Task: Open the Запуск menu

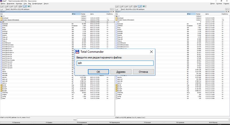Action: click(x=46, y=3)
